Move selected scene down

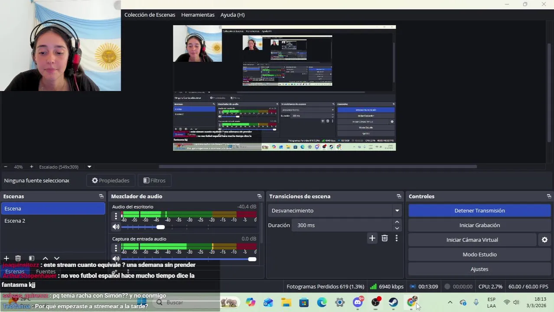(57, 258)
